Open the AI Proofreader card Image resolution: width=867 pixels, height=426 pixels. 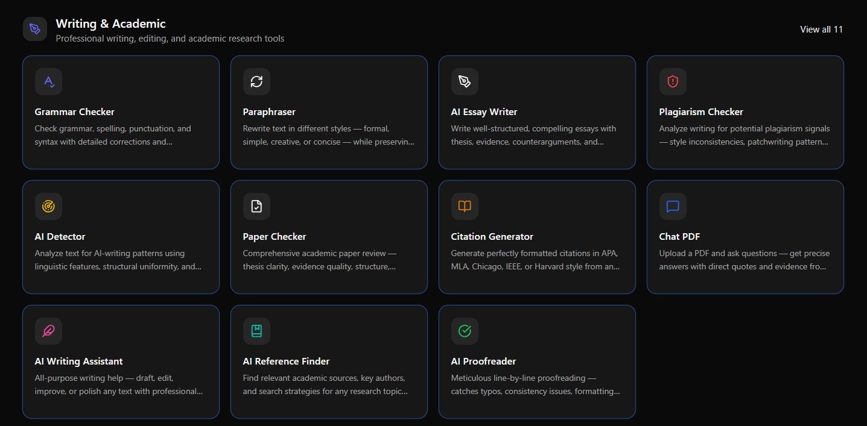[x=537, y=362]
